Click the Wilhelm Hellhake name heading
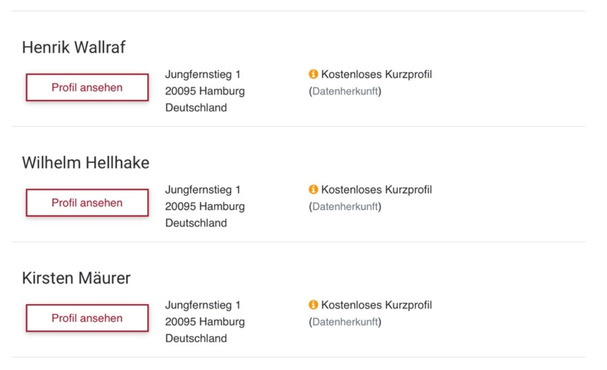Image resolution: width=607 pixels, height=370 pixels. click(86, 163)
